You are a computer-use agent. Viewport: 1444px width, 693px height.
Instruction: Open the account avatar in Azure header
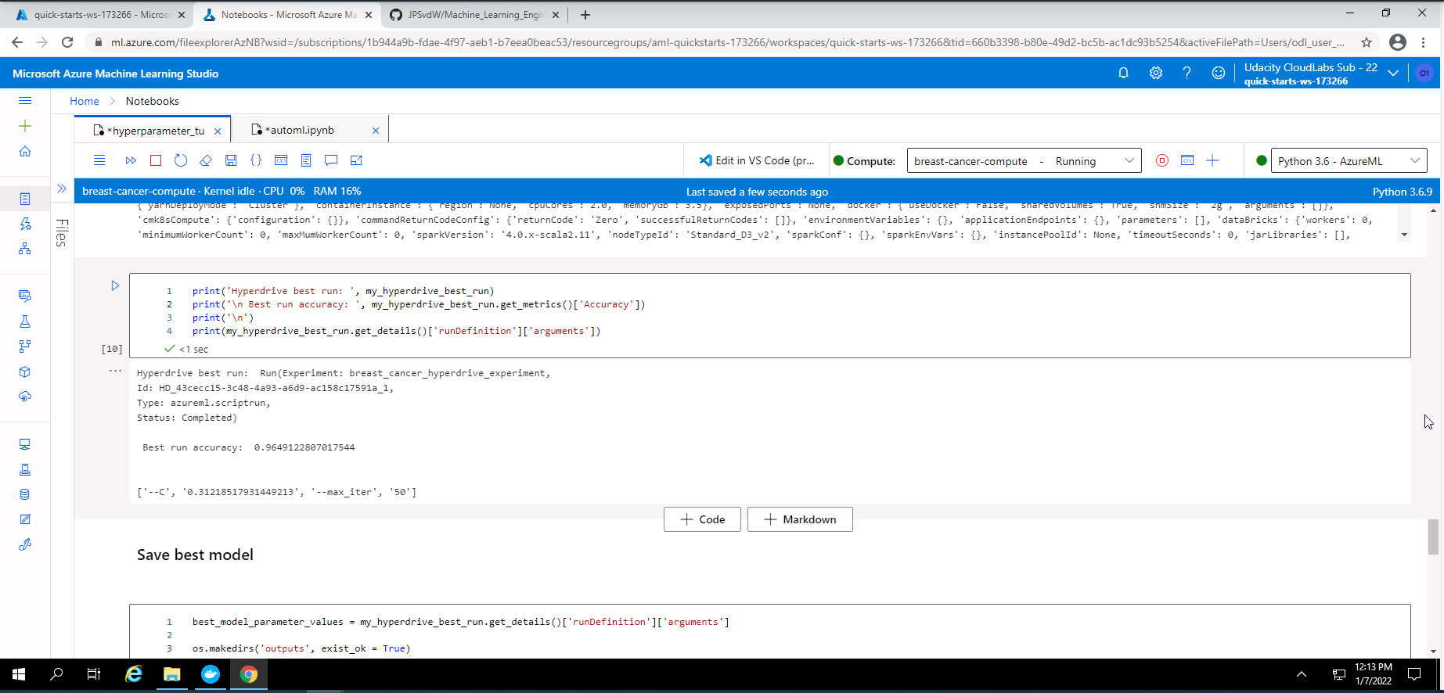(x=1424, y=73)
